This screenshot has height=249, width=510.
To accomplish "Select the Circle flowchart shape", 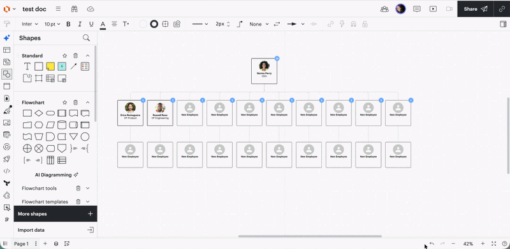I will pyautogui.click(x=85, y=137).
